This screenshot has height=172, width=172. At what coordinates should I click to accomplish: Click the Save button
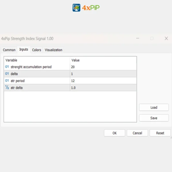(x=154, y=118)
